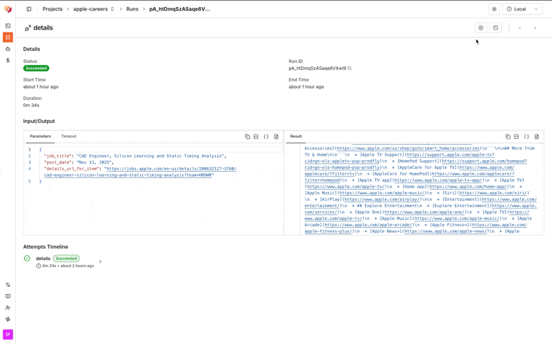Copy the Parameters panel content
This screenshot has width=552, height=345.
(x=248, y=137)
